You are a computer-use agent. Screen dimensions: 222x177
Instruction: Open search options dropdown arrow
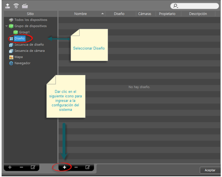point(177,7)
